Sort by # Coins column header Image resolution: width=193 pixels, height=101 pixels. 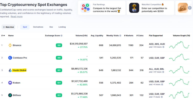click(x=140, y=35)
